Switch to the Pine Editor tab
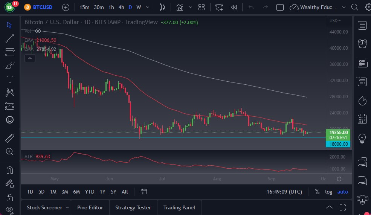This screenshot has height=215, width=371. click(x=90, y=207)
